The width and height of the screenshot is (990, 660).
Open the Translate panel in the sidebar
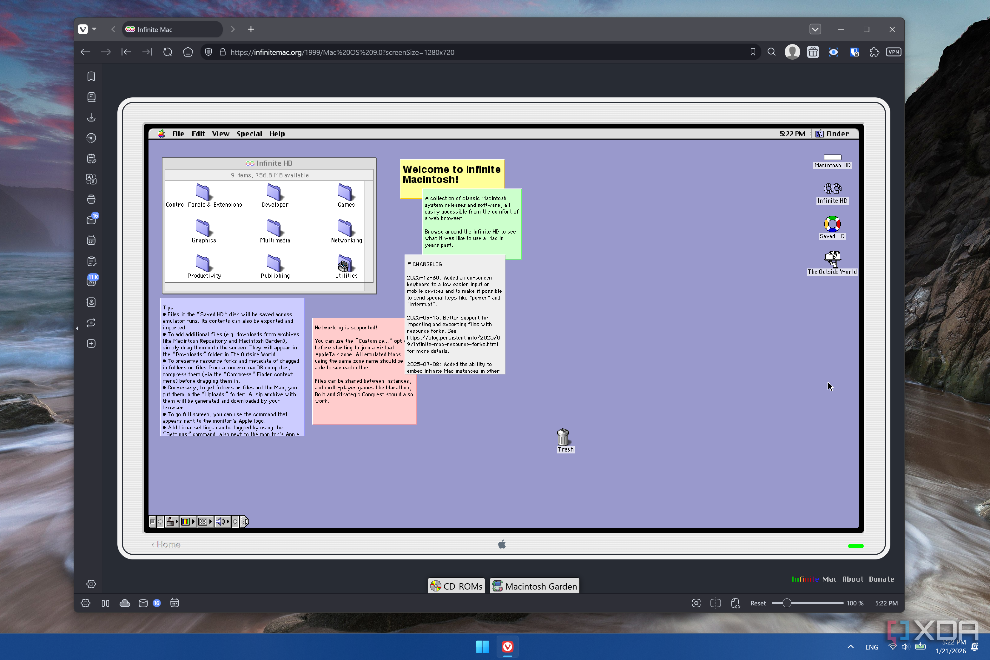pyautogui.click(x=91, y=179)
